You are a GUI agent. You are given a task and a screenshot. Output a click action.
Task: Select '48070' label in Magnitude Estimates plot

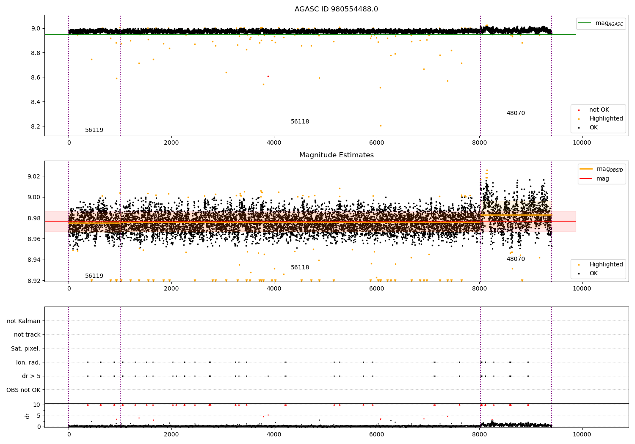pos(516,259)
